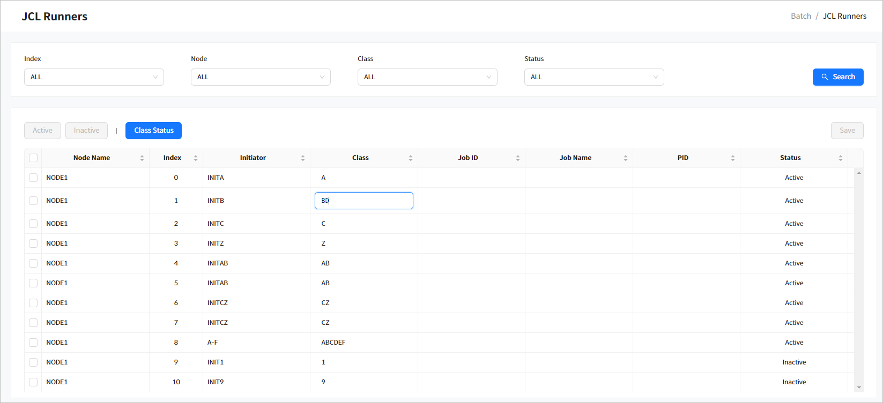Open the Class filter dropdown

click(x=427, y=77)
